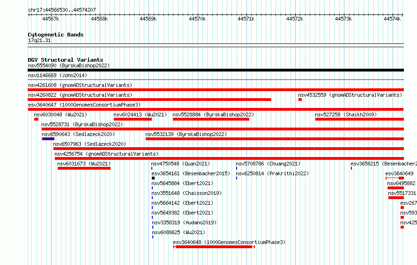
Task: Click the 44567k ruler position
Action: (51, 19)
